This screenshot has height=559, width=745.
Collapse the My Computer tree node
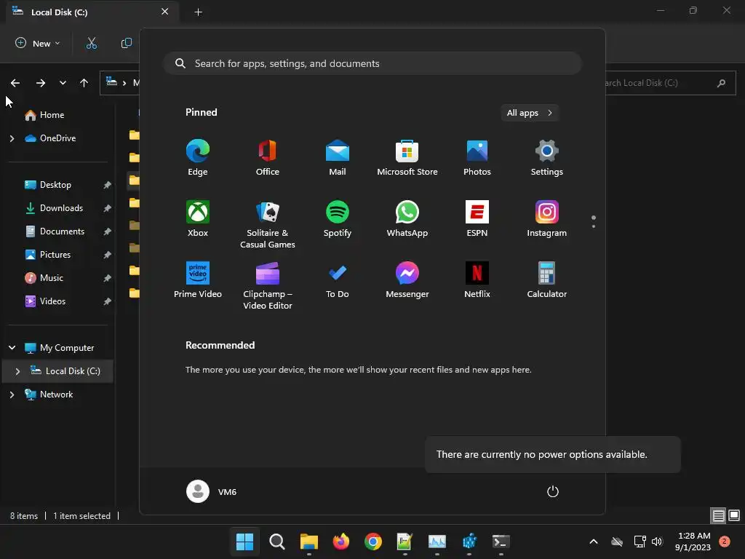12,348
